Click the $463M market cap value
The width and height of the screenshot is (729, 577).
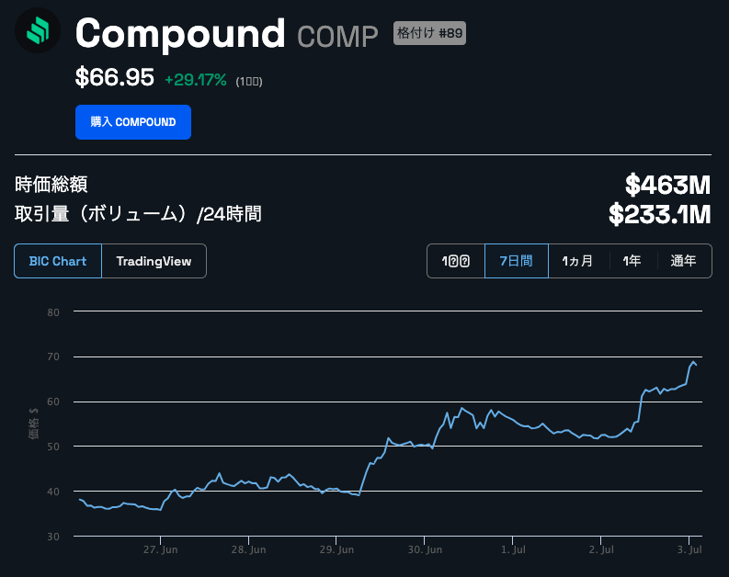pyautogui.click(x=667, y=185)
